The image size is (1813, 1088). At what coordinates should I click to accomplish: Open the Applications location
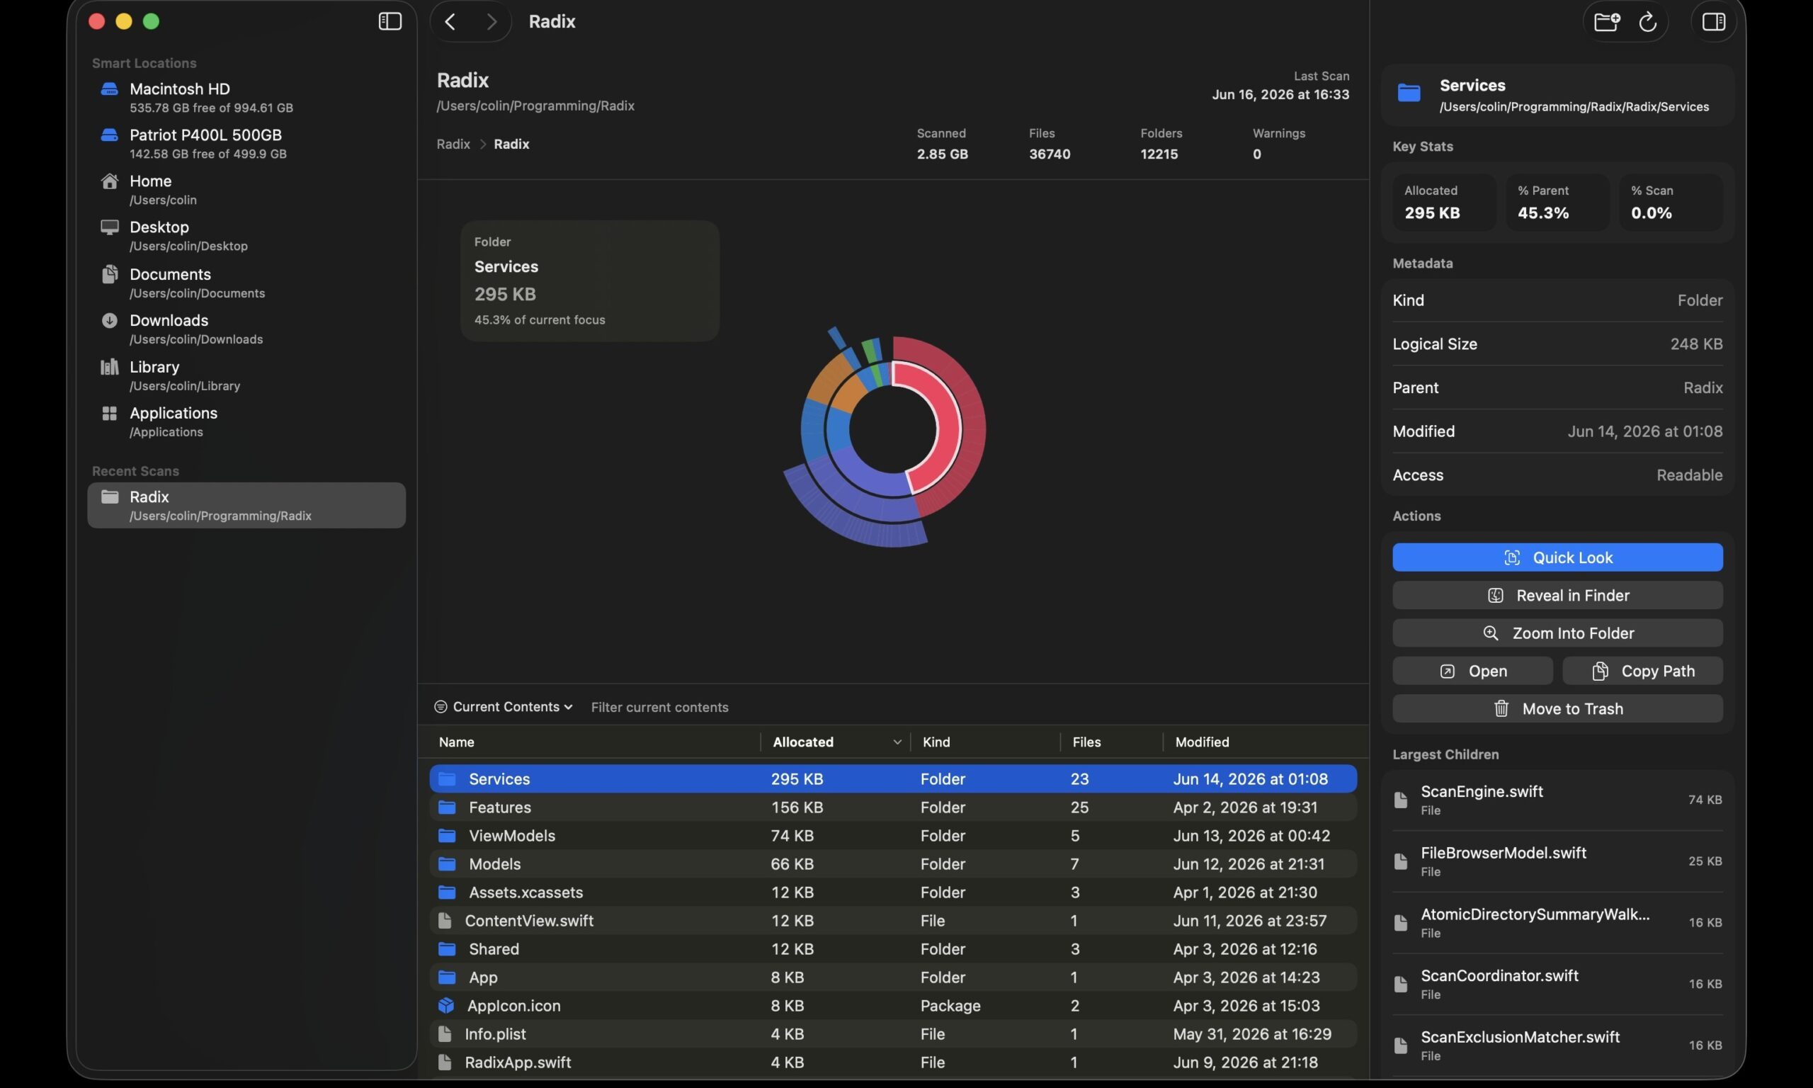click(246, 421)
